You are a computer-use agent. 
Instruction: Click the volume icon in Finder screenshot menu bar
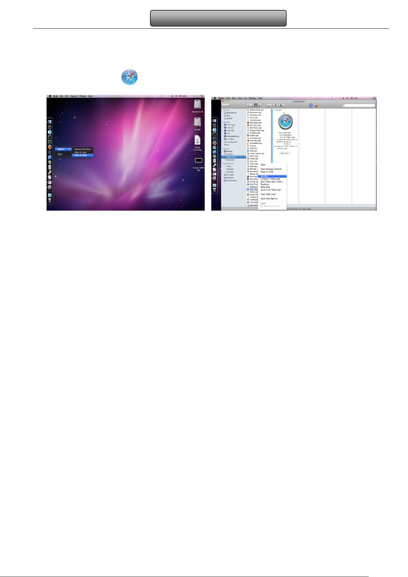[x=343, y=98]
